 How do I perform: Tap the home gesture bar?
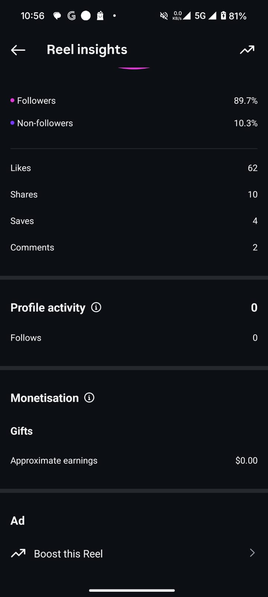coord(132,590)
